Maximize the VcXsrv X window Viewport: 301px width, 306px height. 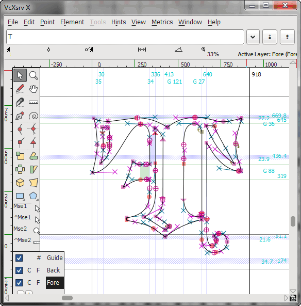point(266,6)
